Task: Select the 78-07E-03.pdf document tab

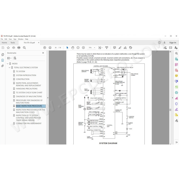Action: click(x=29, y=43)
